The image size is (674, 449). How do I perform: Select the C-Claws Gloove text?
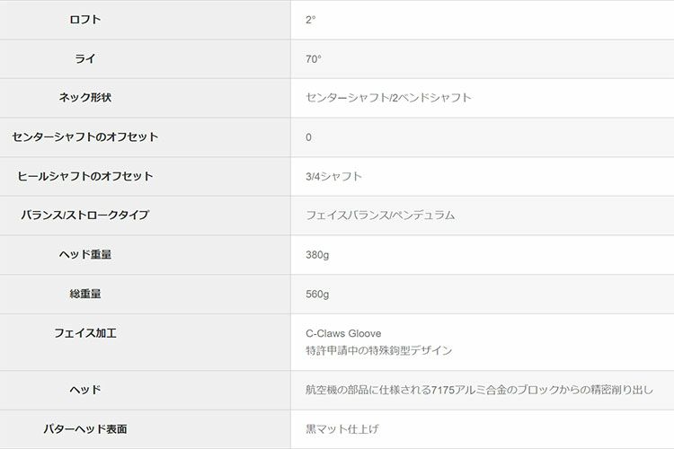(x=343, y=334)
